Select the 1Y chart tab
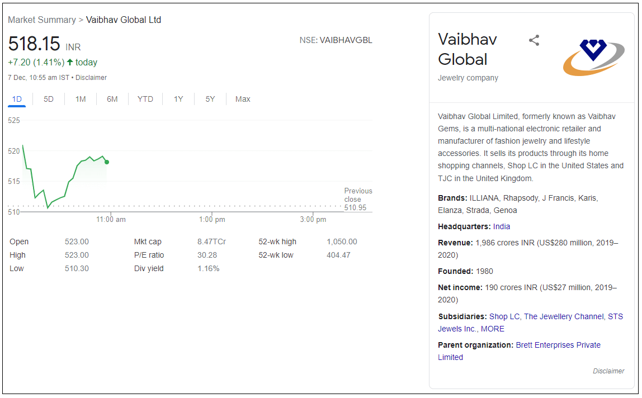 click(178, 99)
